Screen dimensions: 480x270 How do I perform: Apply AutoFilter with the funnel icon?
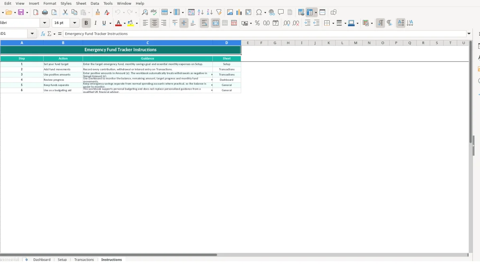coord(219,12)
